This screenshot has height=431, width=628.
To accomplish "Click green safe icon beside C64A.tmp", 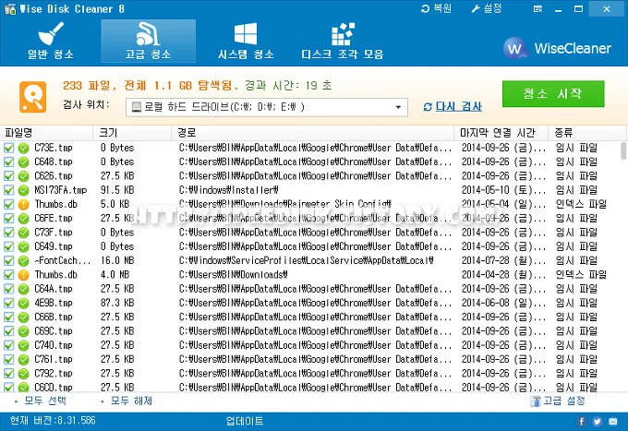I will 24,289.
